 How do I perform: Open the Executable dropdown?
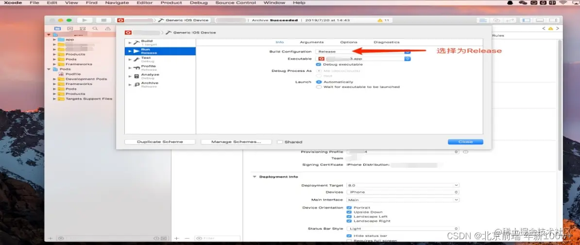tap(363, 58)
